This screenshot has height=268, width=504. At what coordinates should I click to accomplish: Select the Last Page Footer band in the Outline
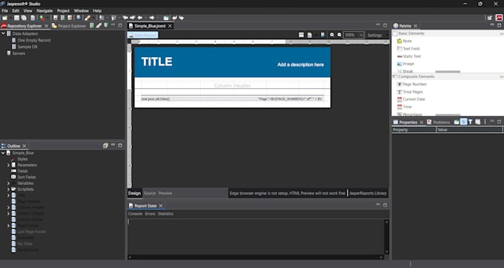pos(29,232)
